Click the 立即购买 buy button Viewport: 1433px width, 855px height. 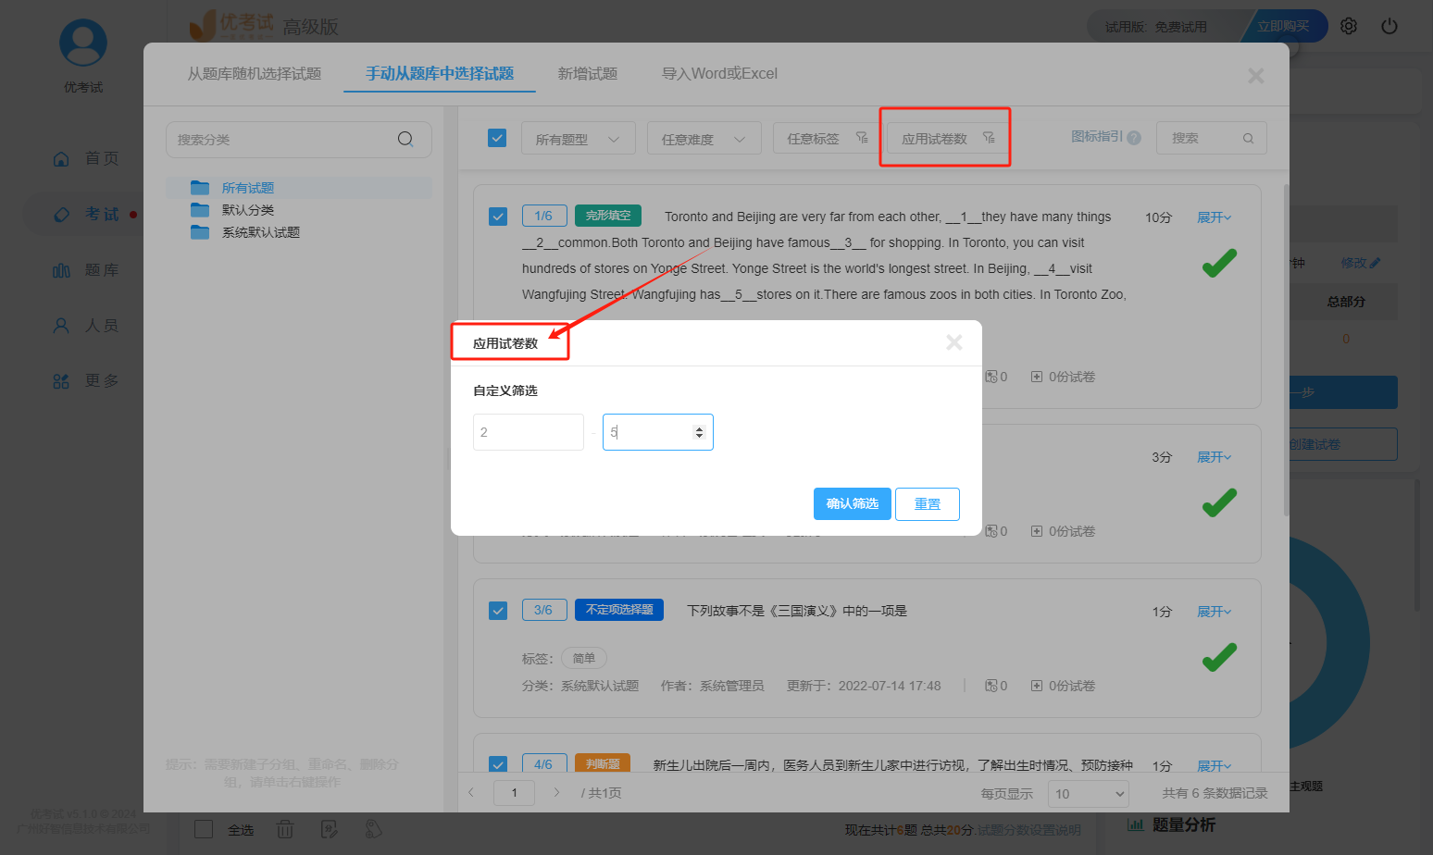pos(1283,26)
